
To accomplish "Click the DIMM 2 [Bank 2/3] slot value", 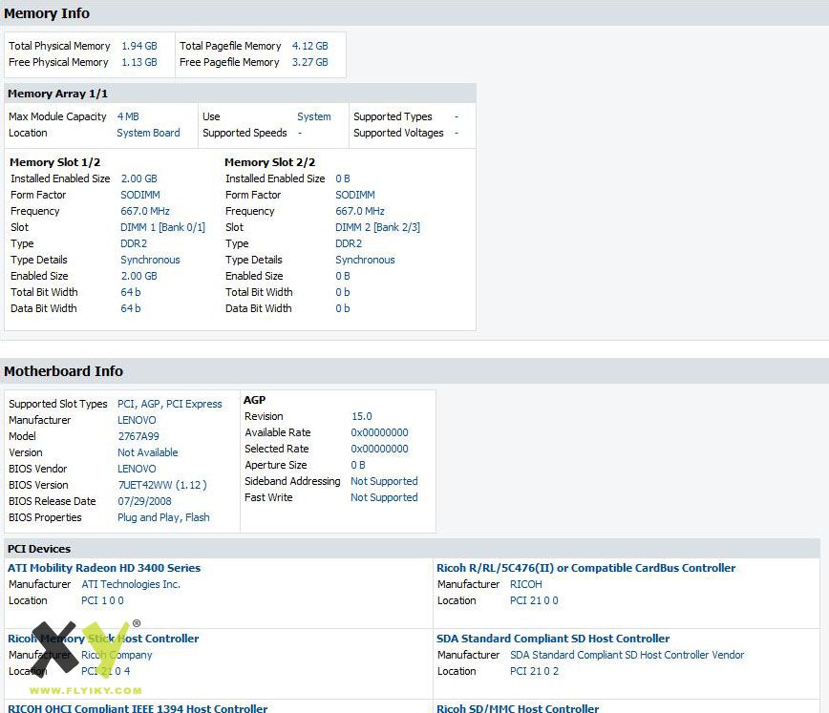I will [377, 227].
